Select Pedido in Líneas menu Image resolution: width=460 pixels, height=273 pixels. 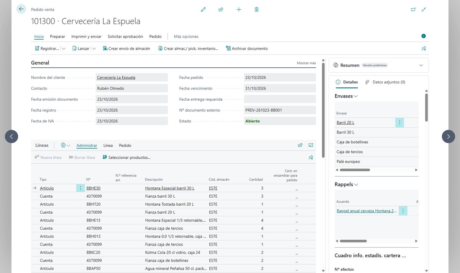point(125,145)
